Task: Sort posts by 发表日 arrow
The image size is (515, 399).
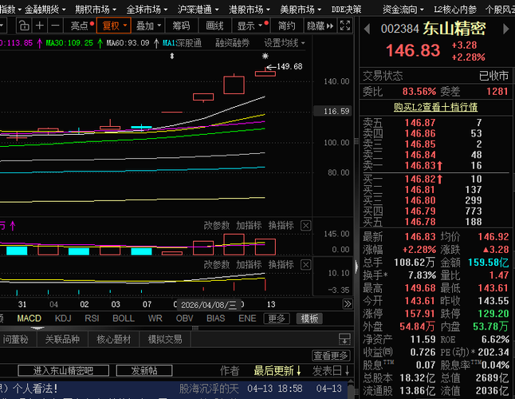Action: [x=347, y=371]
